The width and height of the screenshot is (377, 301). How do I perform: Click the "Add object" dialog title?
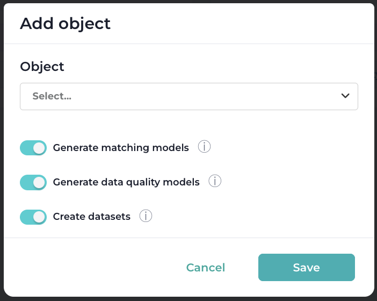click(x=65, y=24)
